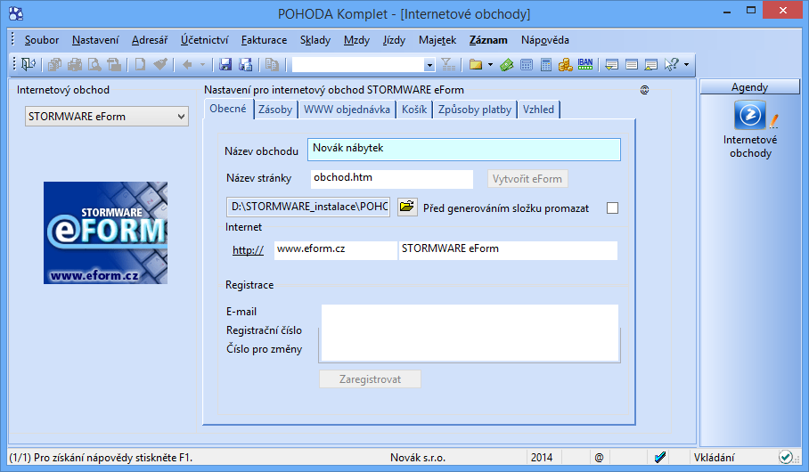Click the grayed icon right of print preview
809x472 pixels.
click(x=114, y=64)
